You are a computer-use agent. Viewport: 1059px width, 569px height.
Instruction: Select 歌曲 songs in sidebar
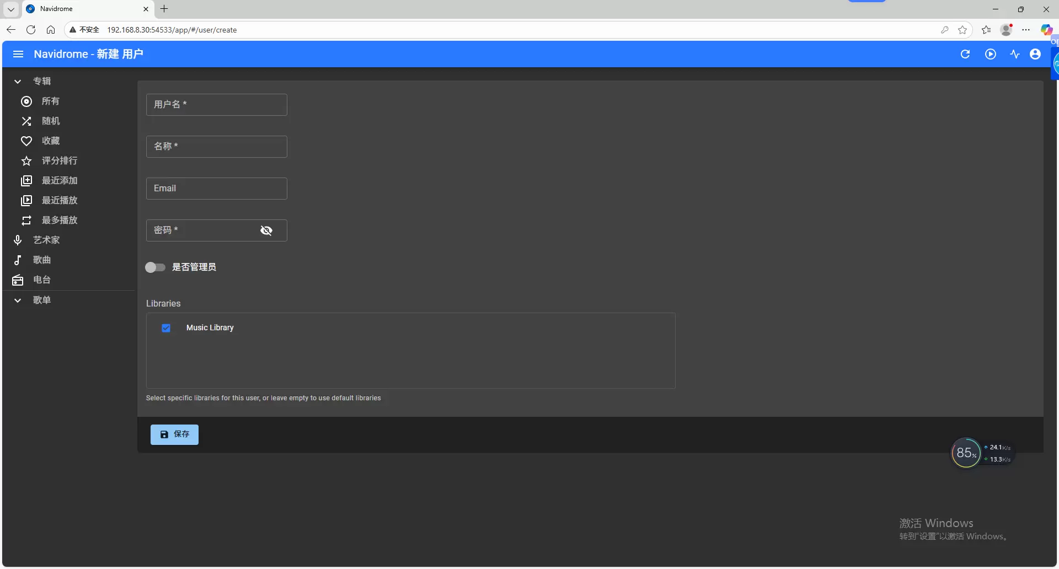click(41, 260)
